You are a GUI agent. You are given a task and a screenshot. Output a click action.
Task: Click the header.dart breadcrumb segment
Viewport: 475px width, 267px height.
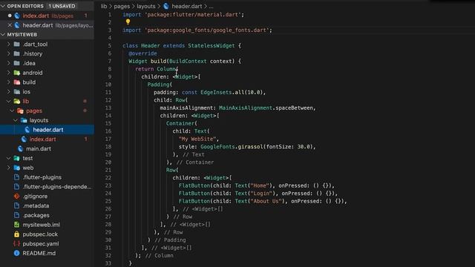(187, 6)
